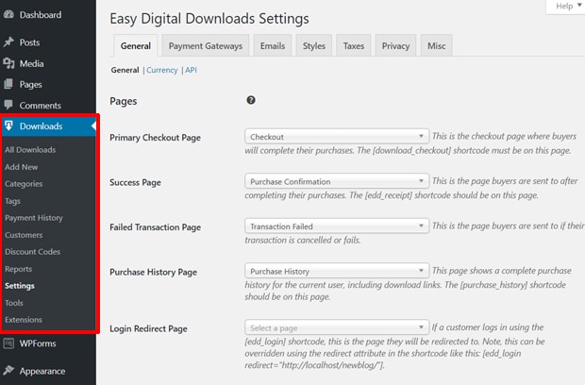Open the Appearance menu label
585x385 pixels.
(42, 371)
